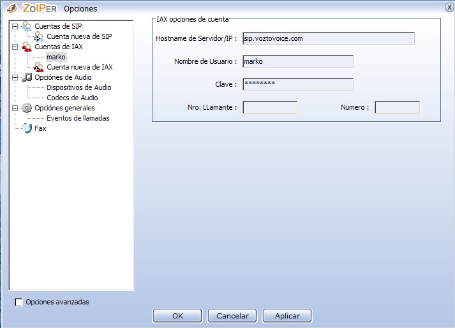Select the marko IAX account
The width and height of the screenshot is (455, 328).
tap(56, 57)
